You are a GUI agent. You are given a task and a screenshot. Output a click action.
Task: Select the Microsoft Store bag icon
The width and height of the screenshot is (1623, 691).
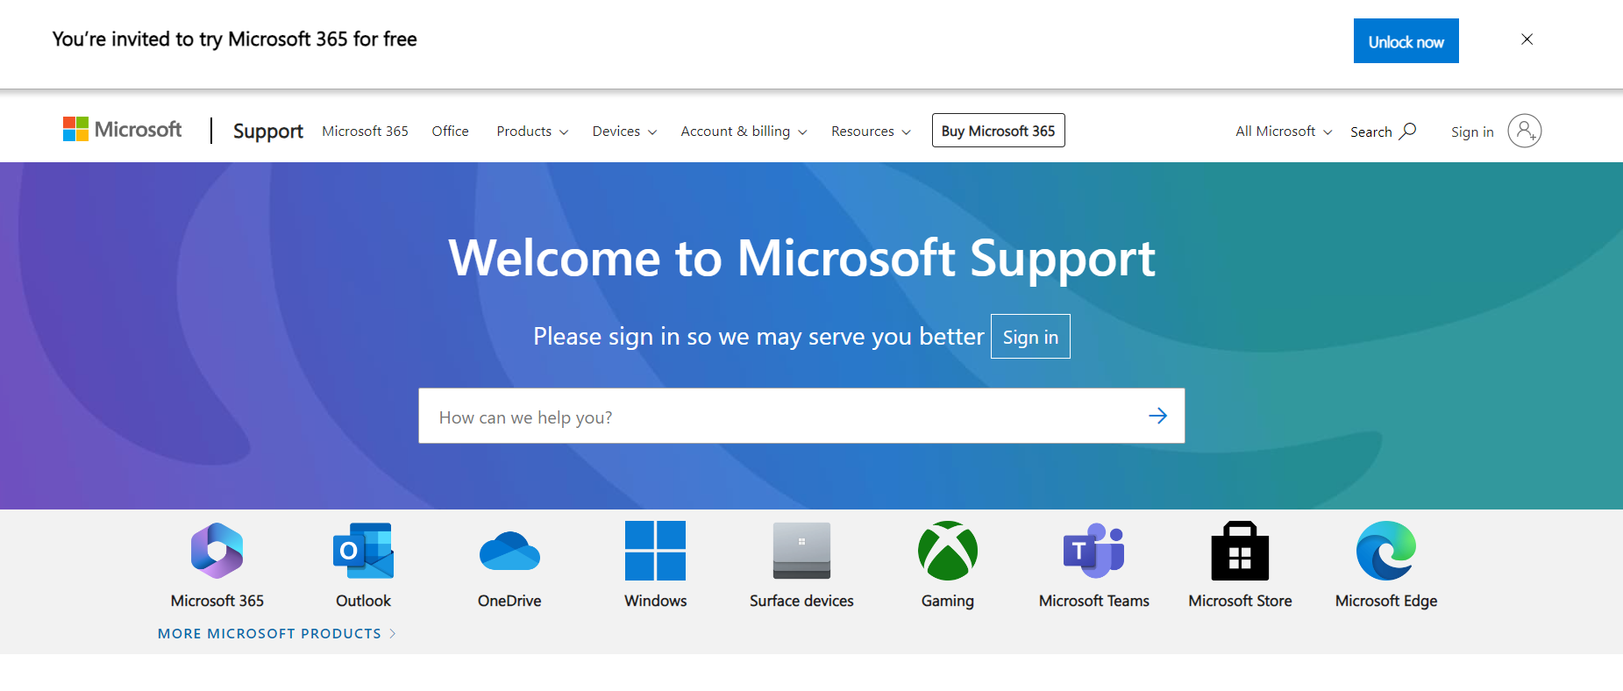(1240, 551)
